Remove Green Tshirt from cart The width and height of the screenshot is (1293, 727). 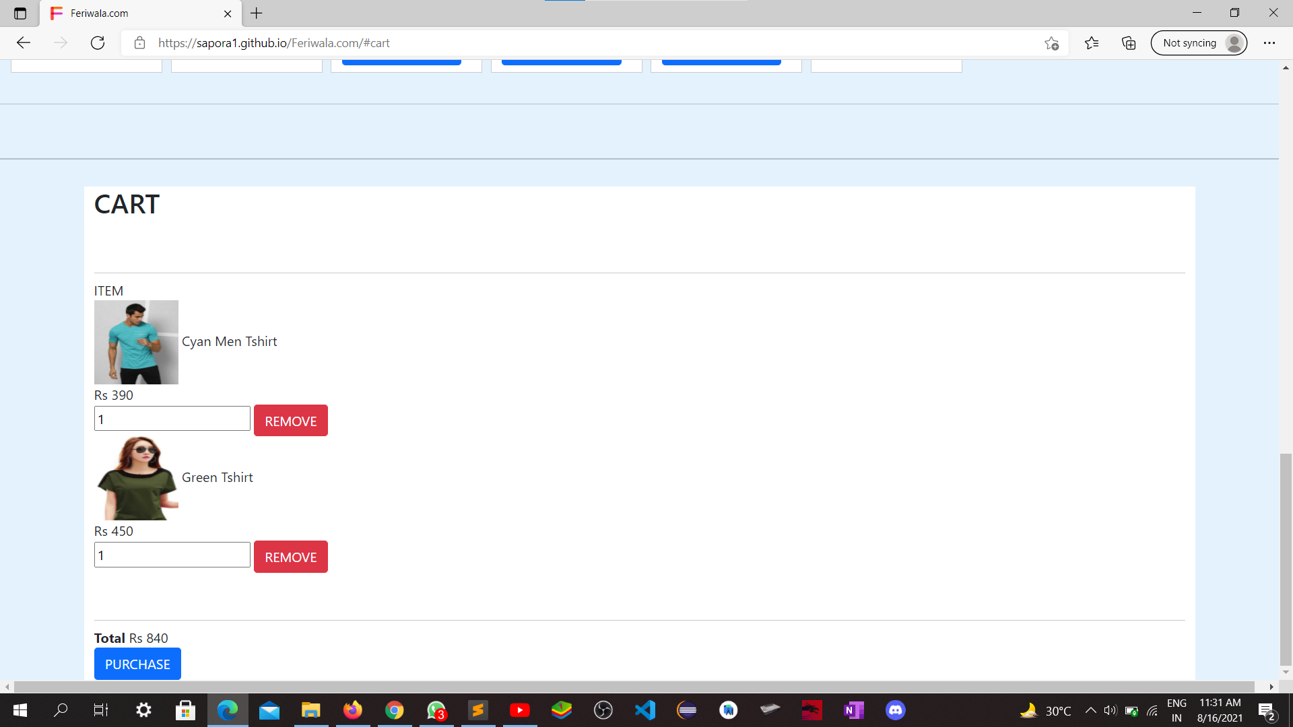click(290, 557)
